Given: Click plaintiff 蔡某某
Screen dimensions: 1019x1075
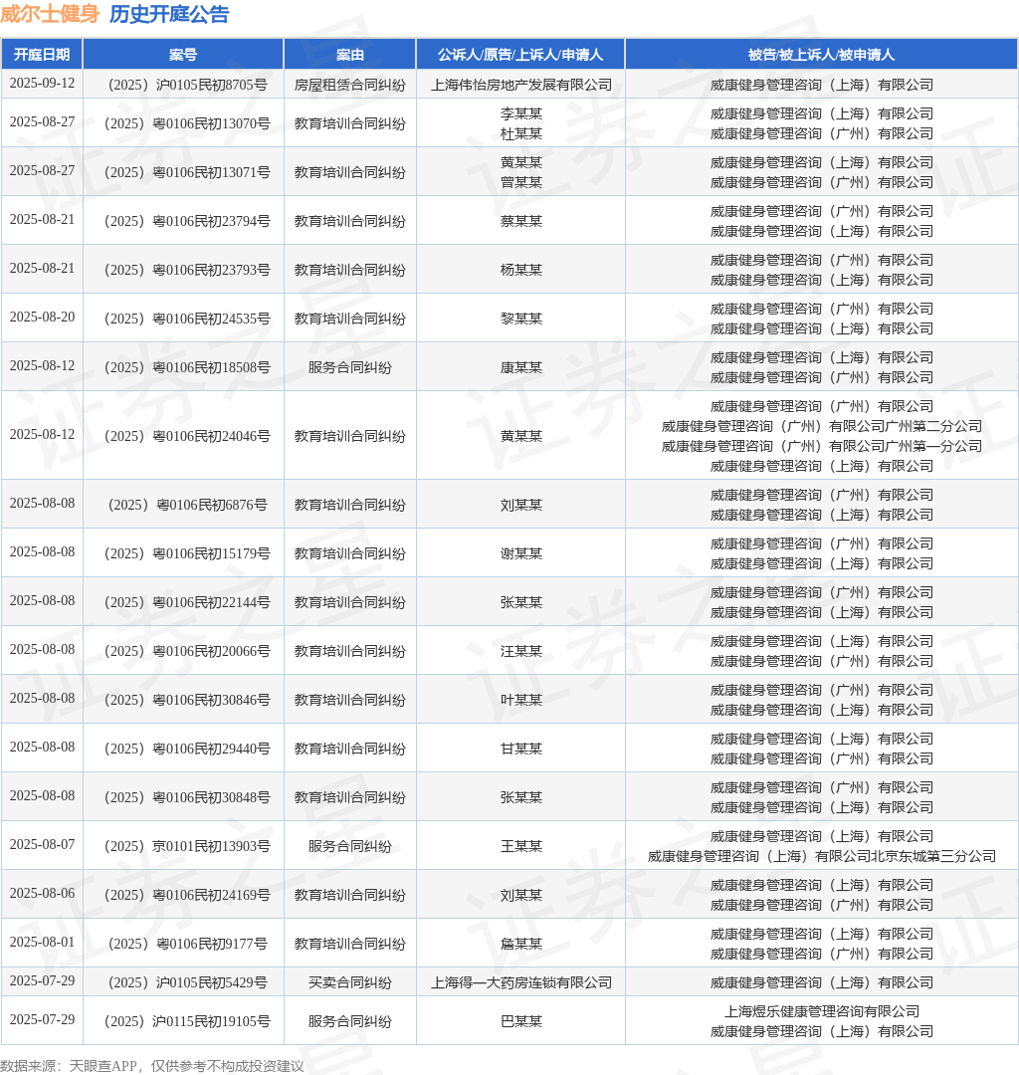Looking at the screenshot, I should click(520, 221).
